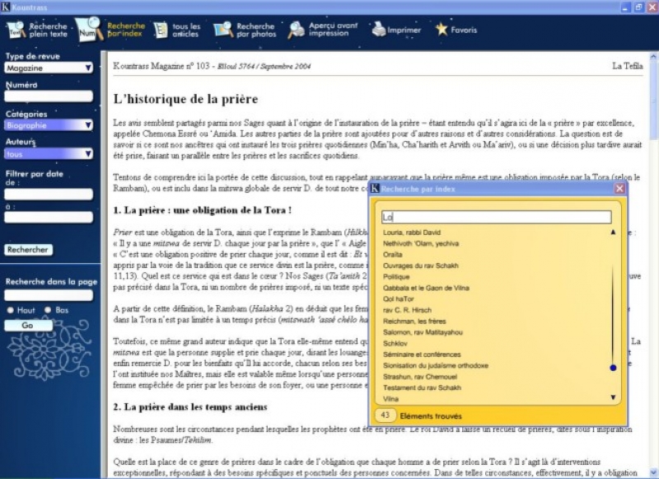Screen dimensions: 659x479
Task: Click the index list scroll-up arrow
Action: [x=613, y=232]
